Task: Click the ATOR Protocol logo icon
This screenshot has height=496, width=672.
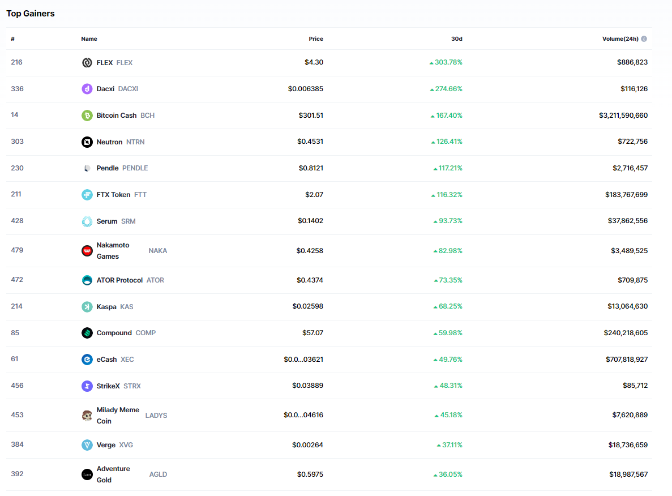Action: pyautogui.click(x=87, y=280)
